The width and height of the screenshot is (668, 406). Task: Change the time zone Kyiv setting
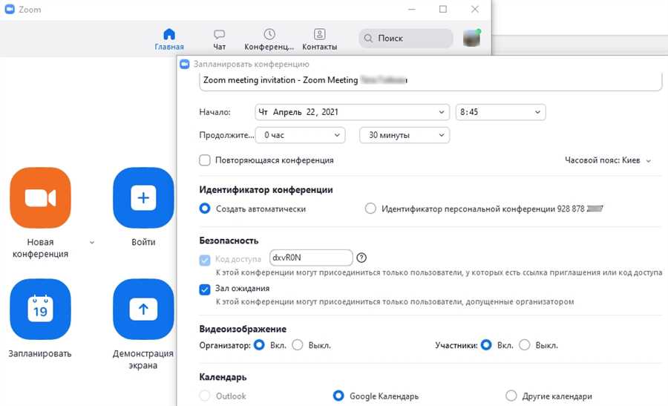(608, 160)
